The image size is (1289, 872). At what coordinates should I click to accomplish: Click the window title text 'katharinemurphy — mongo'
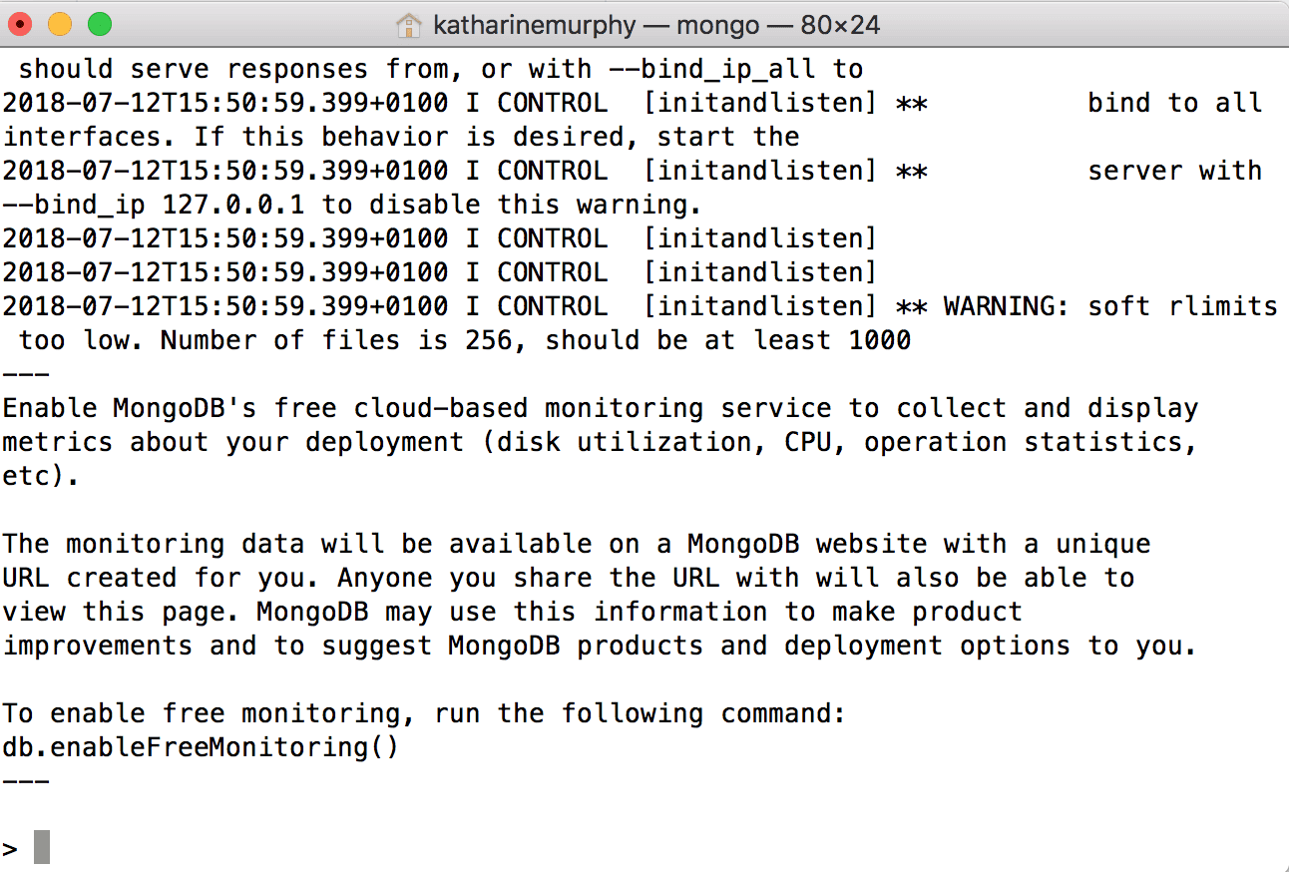(x=596, y=25)
